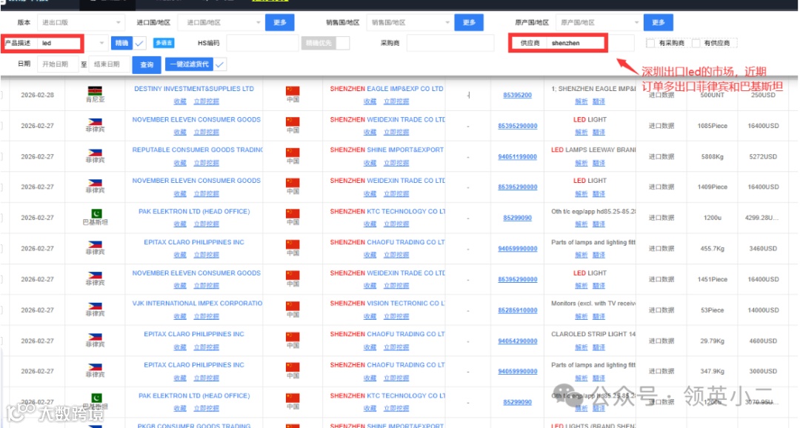Viewport: 800px width, 428px height.
Task: Click 解析 under Monitors (excl. with TV) description
Action: 581,316
